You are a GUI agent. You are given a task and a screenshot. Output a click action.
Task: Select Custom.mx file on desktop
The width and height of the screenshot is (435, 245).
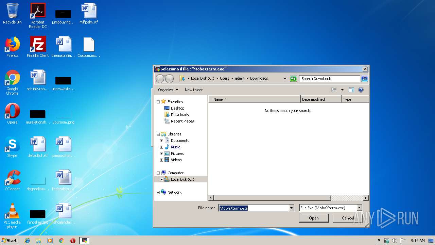[x=89, y=47]
